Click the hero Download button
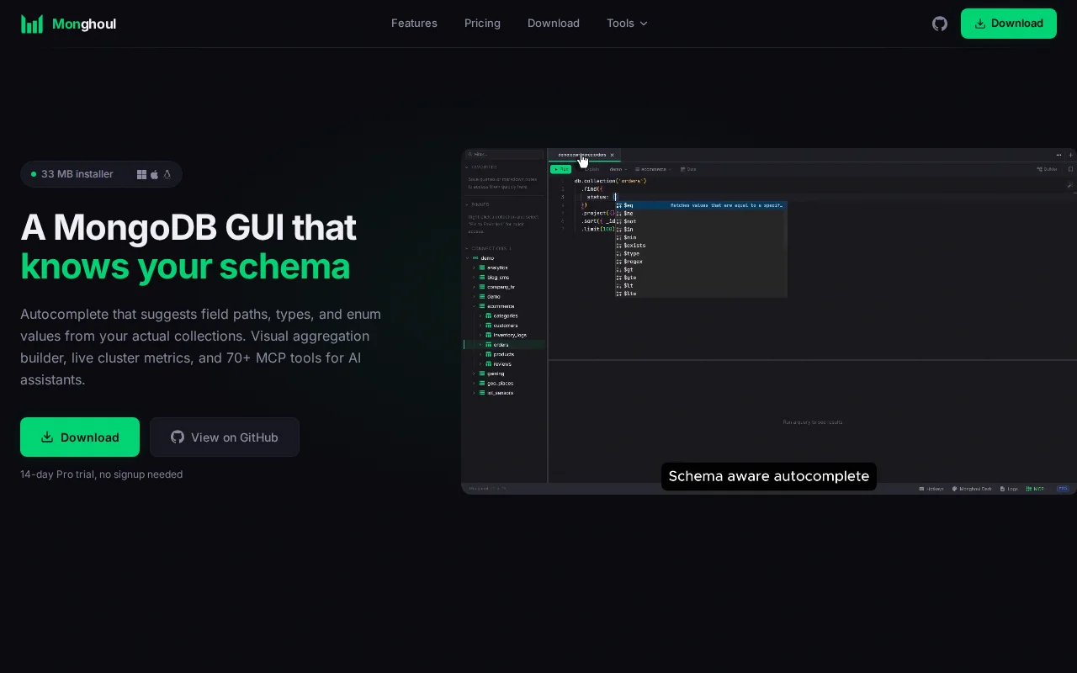1077x673 pixels. [80, 437]
